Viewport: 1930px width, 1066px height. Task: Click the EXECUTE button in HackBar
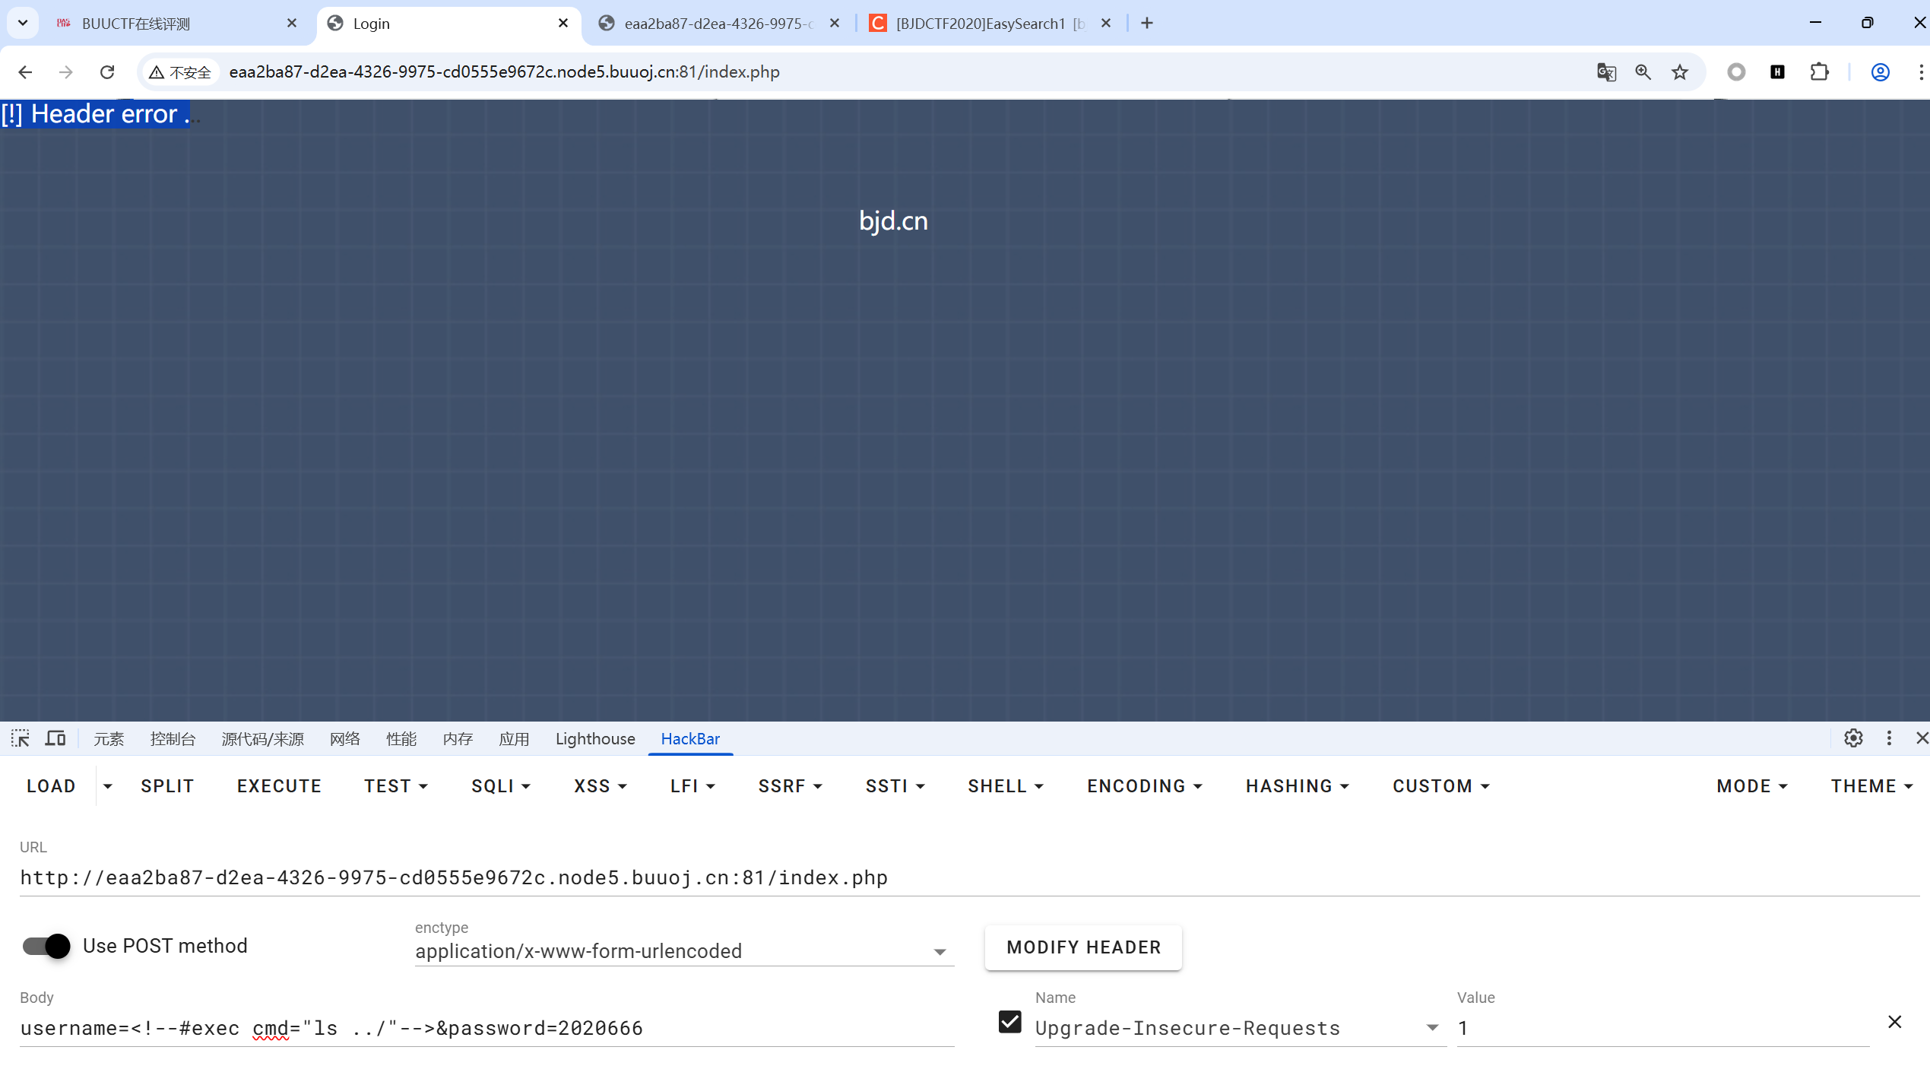tap(279, 786)
